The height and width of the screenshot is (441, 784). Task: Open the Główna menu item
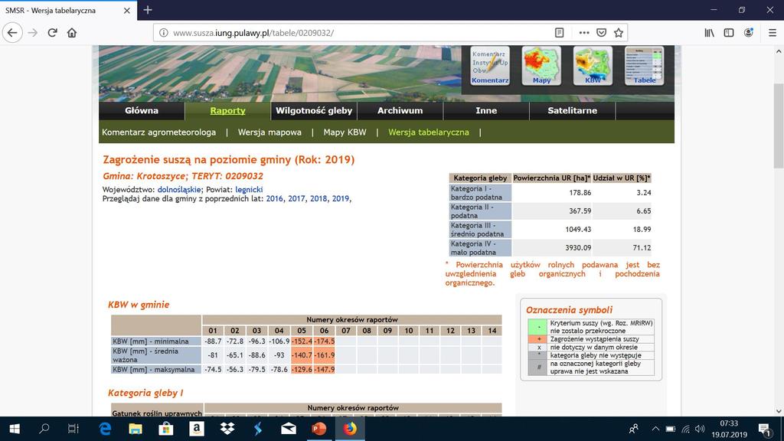click(x=142, y=111)
